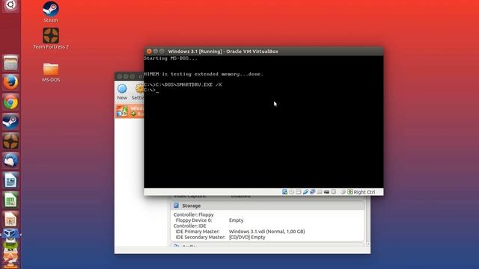
Task: Click the 'Controller: IDE' row
Action: 189,226
